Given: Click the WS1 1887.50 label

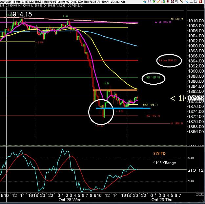Looking at the screenshot, I should (153, 77).
